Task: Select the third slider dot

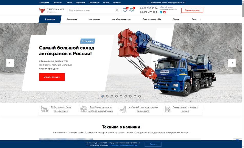Action: 112,96
